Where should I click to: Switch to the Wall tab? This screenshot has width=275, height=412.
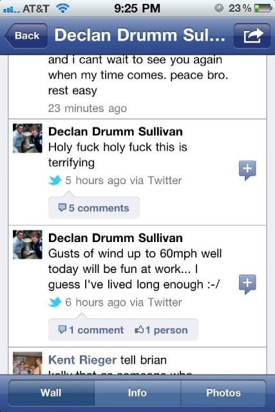pyautogui.click(x=52, y=393)
